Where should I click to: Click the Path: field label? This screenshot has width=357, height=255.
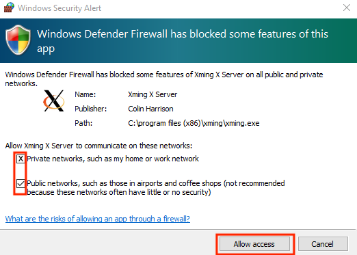[x=83, y=123]
